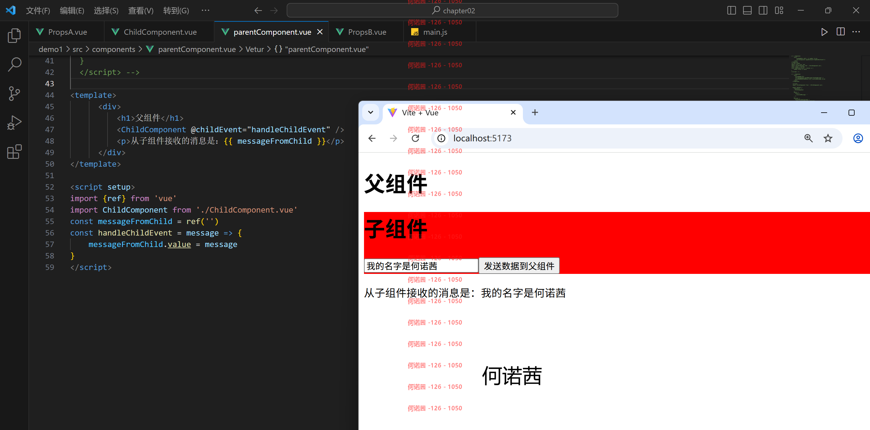Viewport: 870px width, 430px height.
Task: Run the code with play icon
Action: (x=824, y=32)
